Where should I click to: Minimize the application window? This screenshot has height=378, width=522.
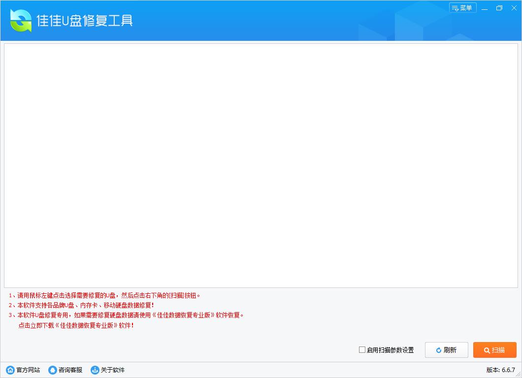(x=485, y=8)
